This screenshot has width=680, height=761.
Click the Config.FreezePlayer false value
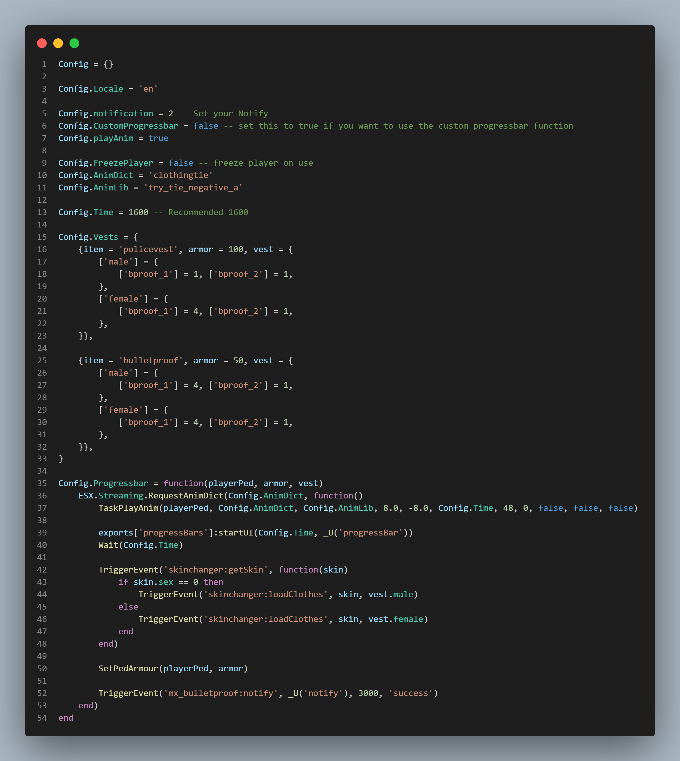[x=181, y=162]
